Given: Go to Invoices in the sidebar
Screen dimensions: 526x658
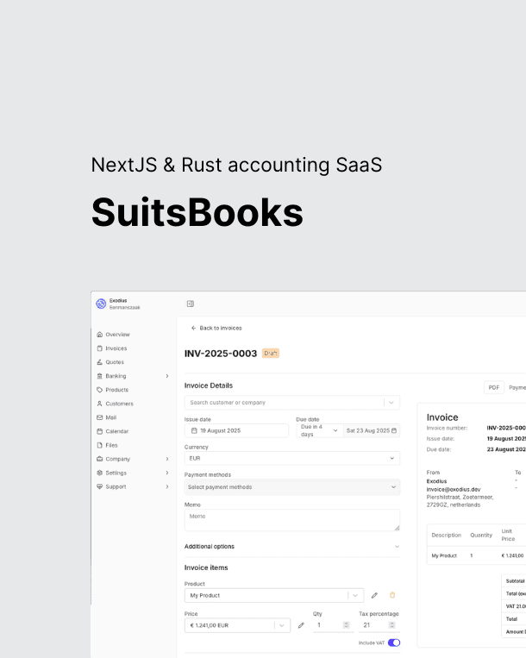Looking at the screenshot, I should (x=116, y=348).
